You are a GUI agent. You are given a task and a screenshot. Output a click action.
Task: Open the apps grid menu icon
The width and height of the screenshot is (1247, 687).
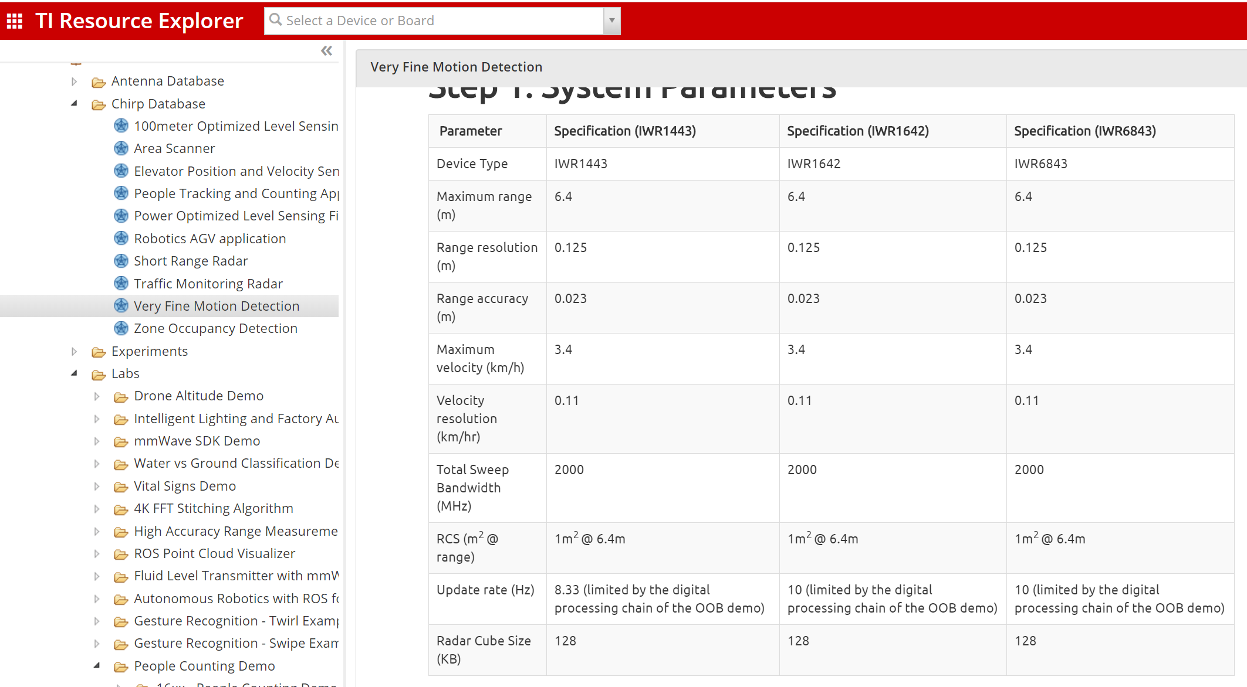(x=15, y=21)
